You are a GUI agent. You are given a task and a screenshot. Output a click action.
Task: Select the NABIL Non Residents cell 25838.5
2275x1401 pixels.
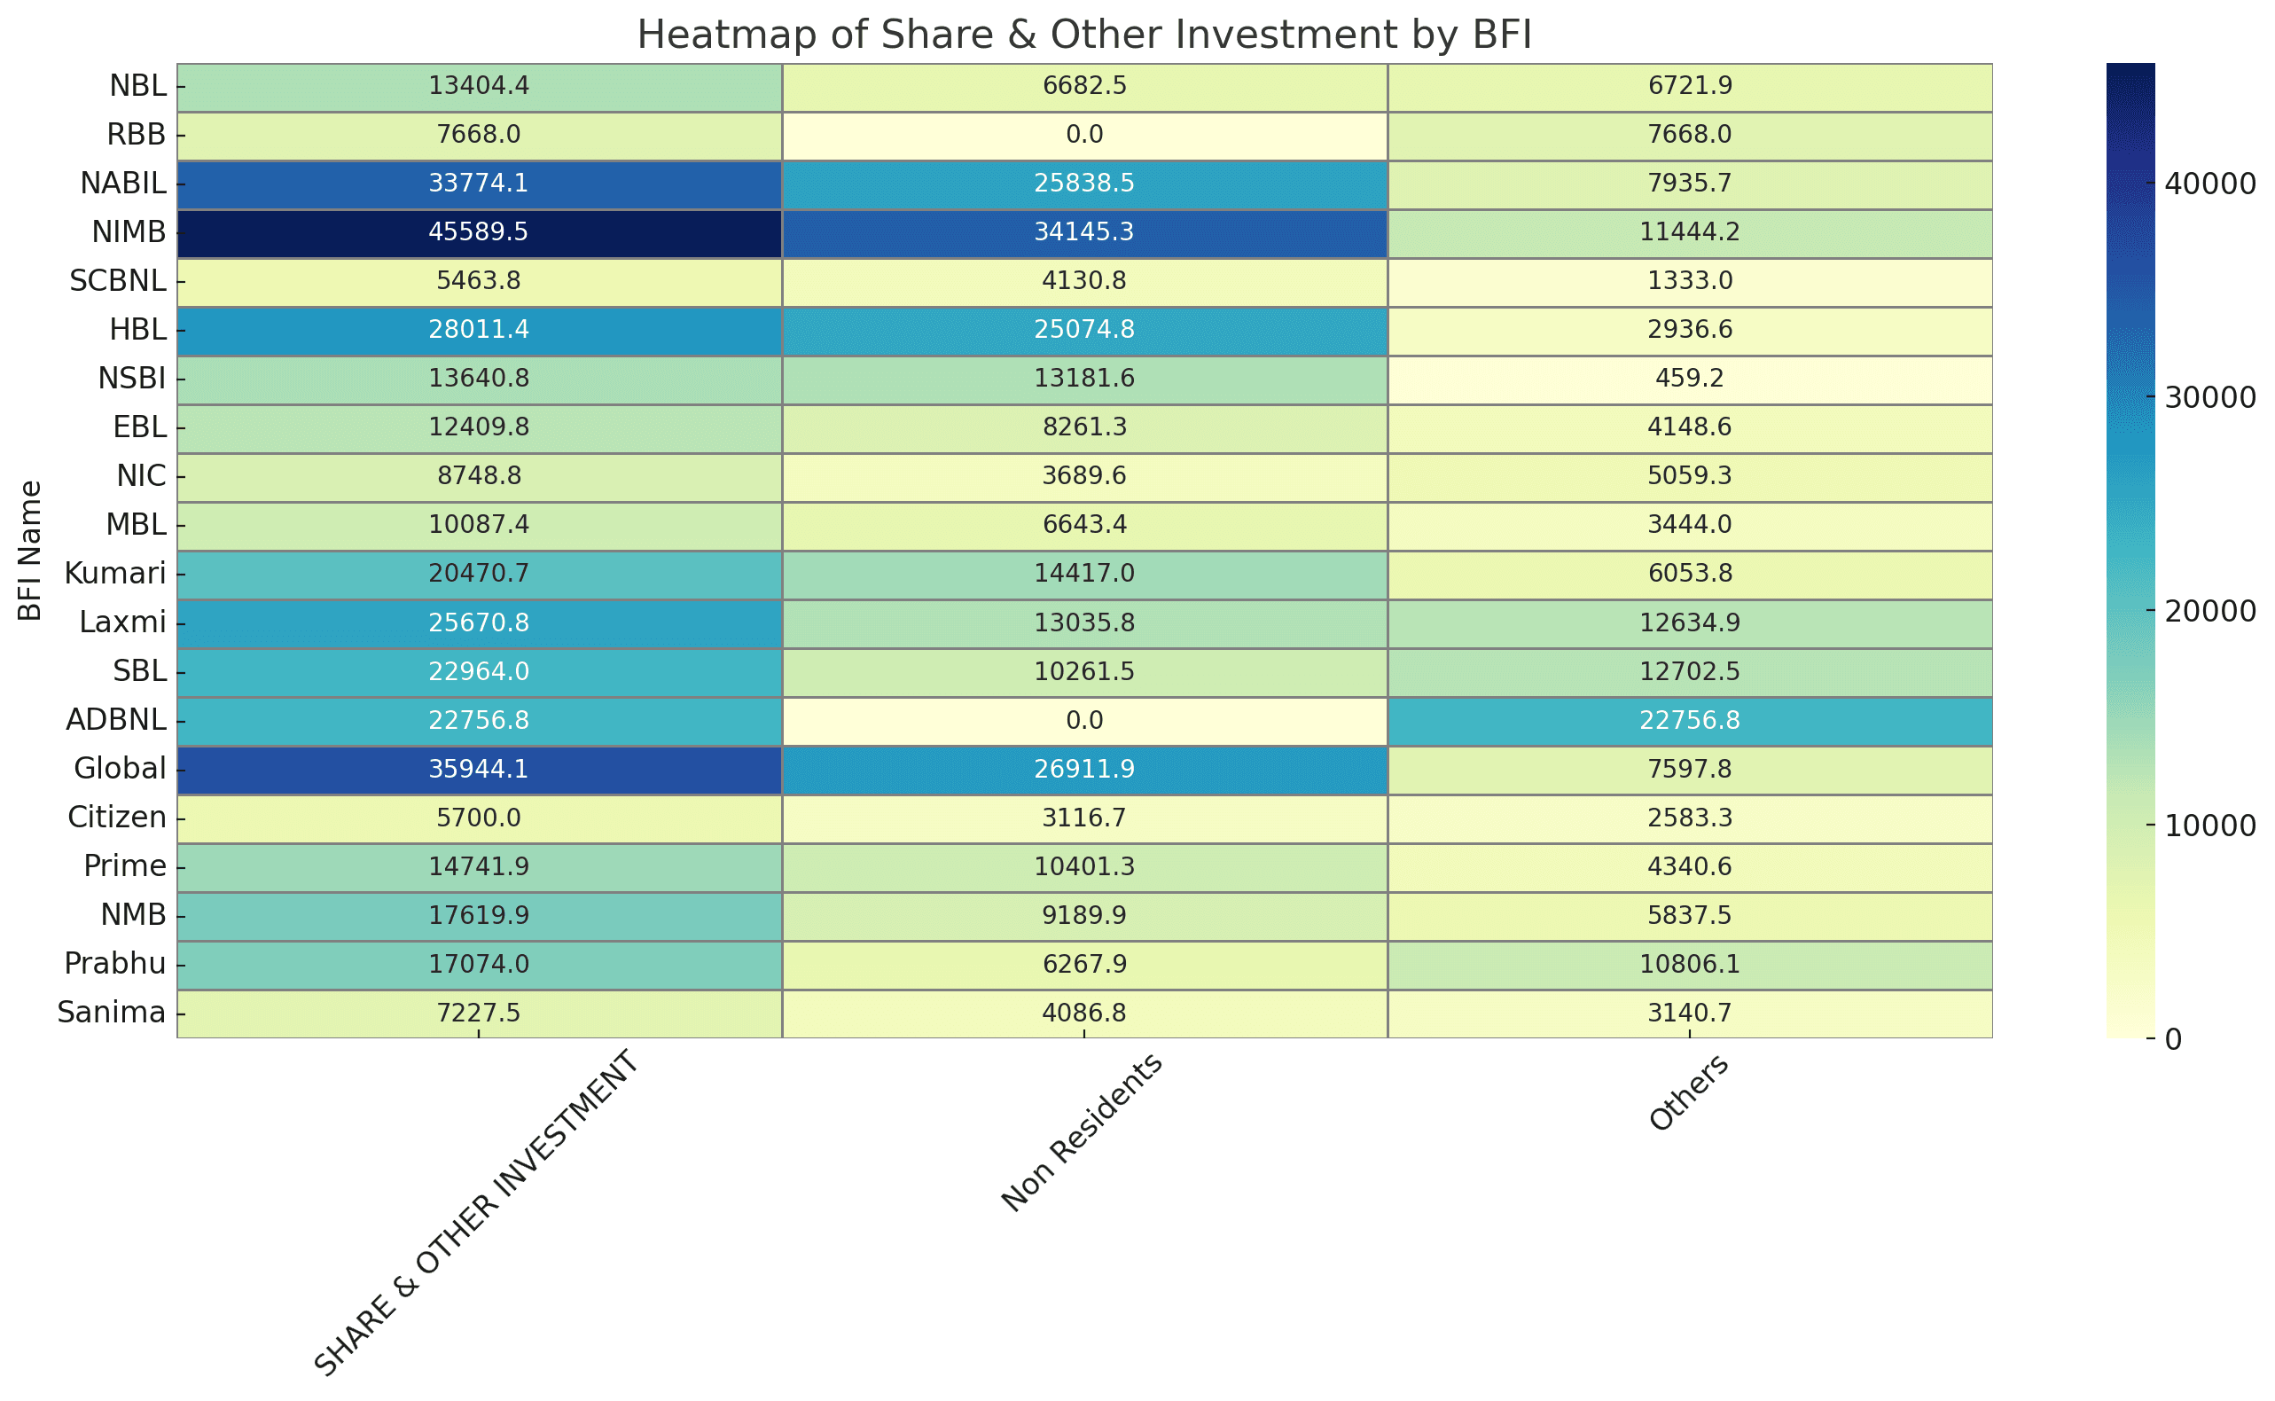[1083, 183]
